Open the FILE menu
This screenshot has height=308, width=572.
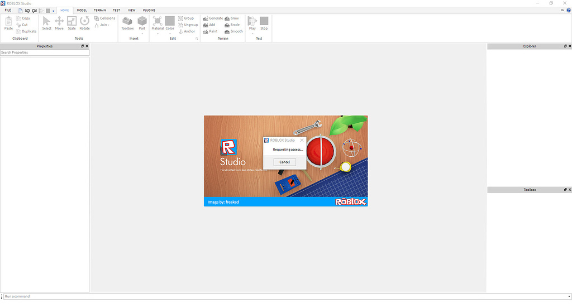tap(8, 10)
